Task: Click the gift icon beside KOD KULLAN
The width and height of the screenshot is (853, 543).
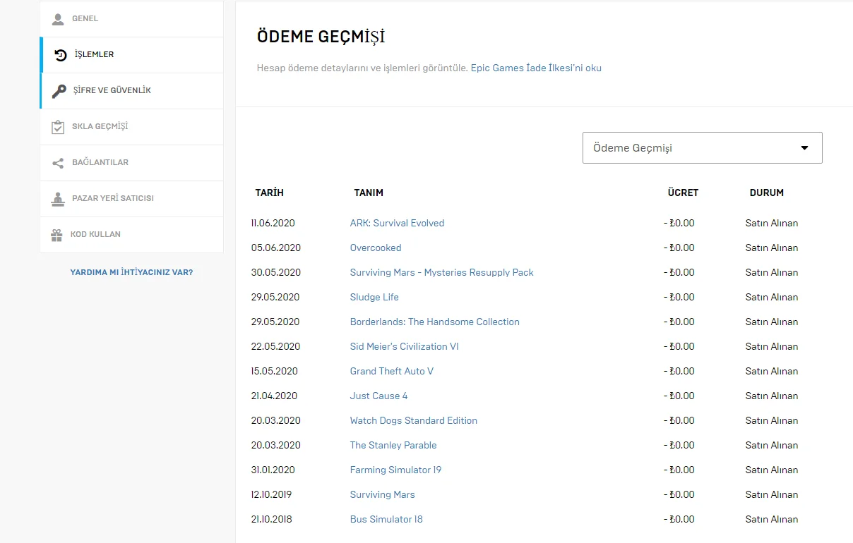Action: pos(56,235)
